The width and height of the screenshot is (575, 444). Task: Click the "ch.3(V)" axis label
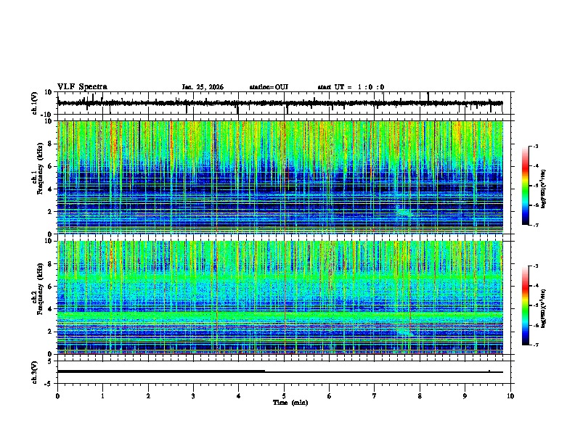click(x=35, y=372)
